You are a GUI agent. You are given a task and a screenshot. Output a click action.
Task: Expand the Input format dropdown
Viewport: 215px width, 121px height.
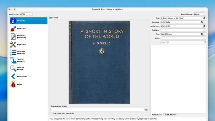pos(26,14)
